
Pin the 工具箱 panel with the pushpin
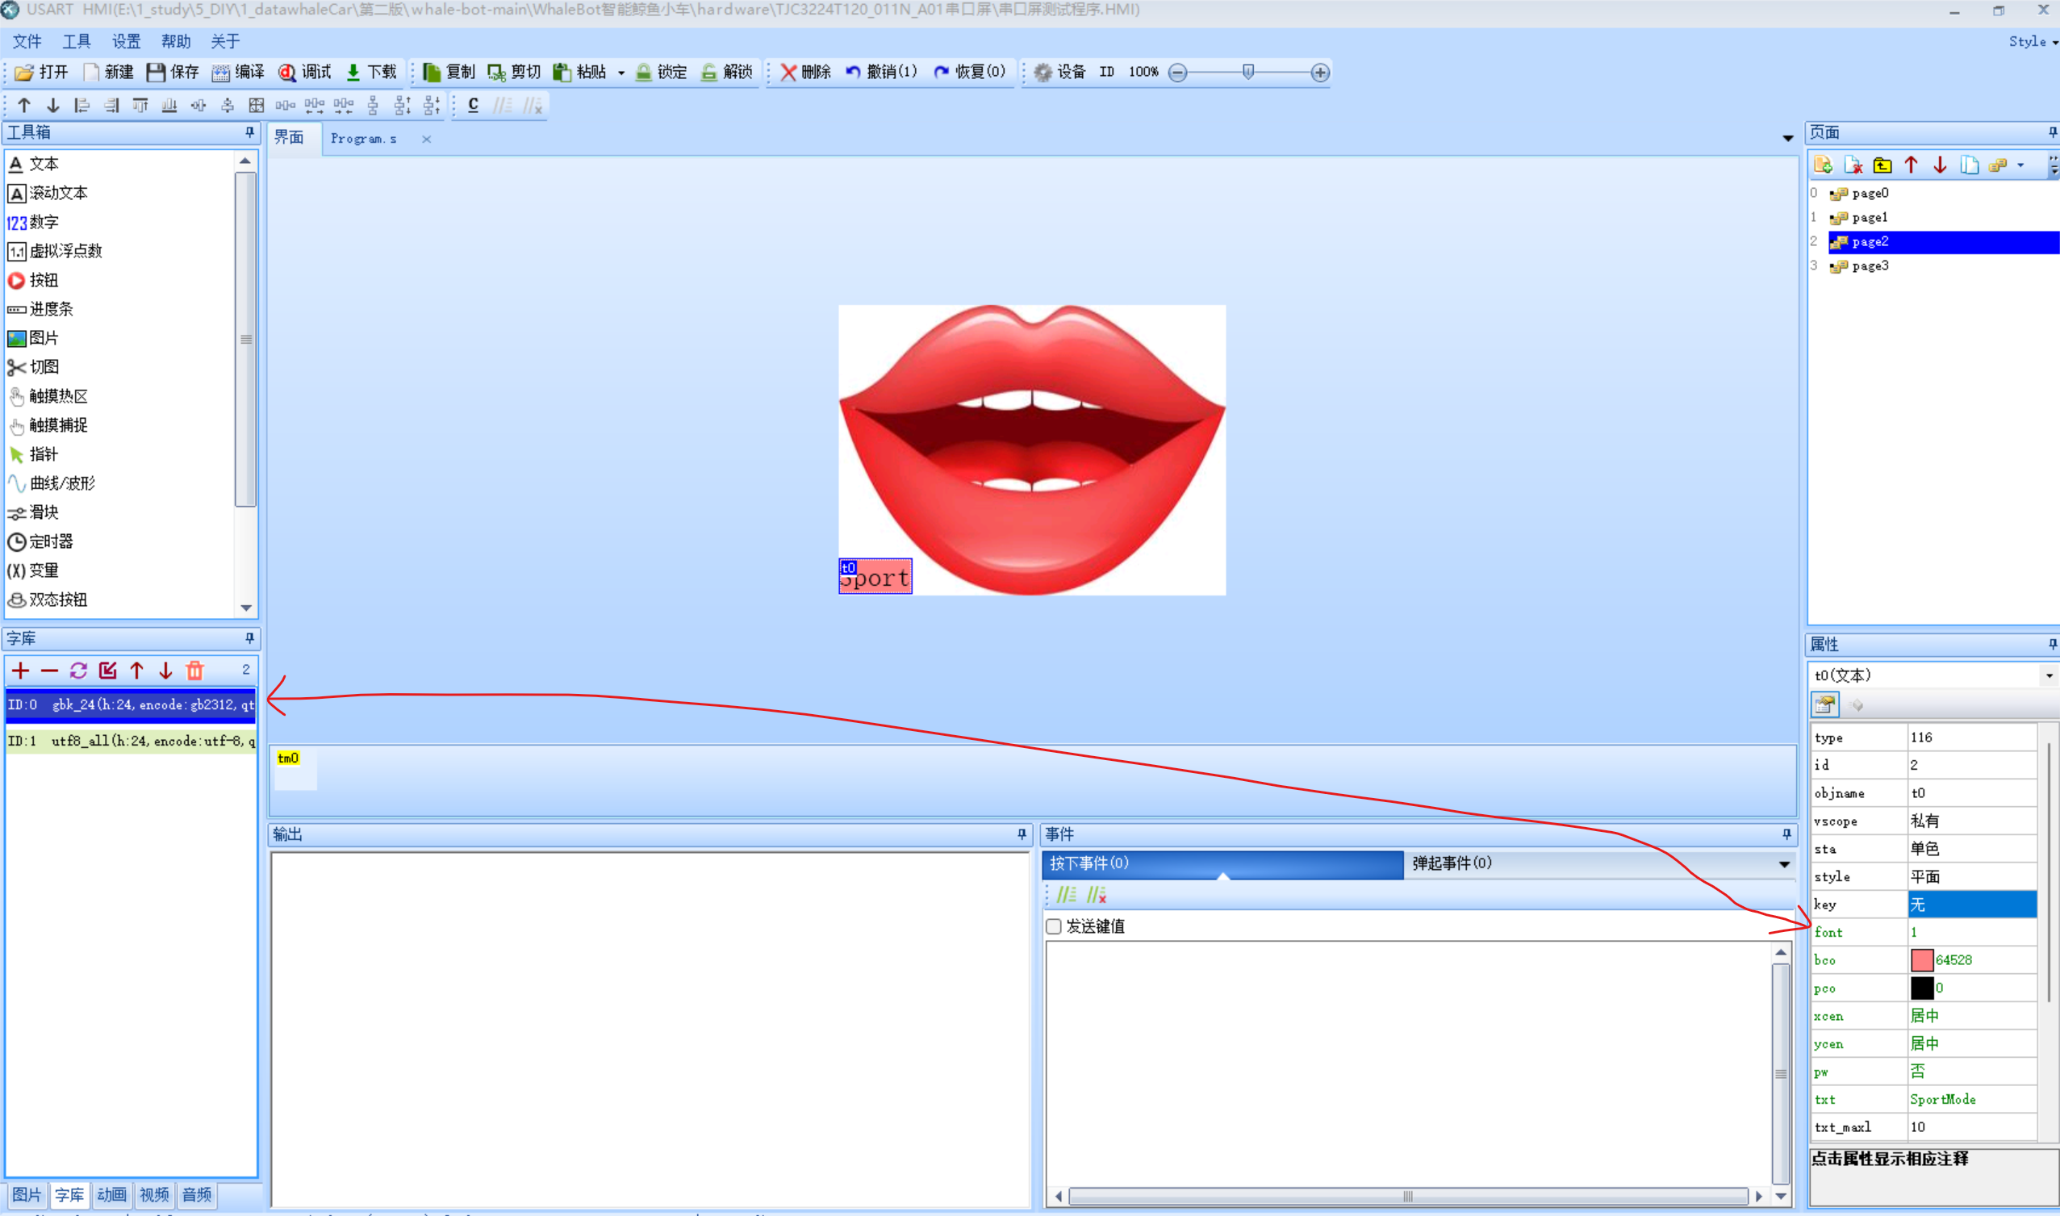(249, 133)
